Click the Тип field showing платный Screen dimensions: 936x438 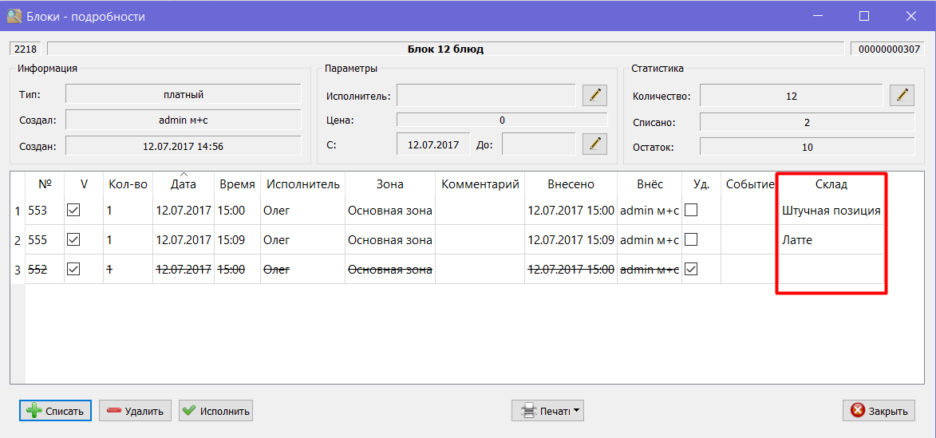coord(184,93)
